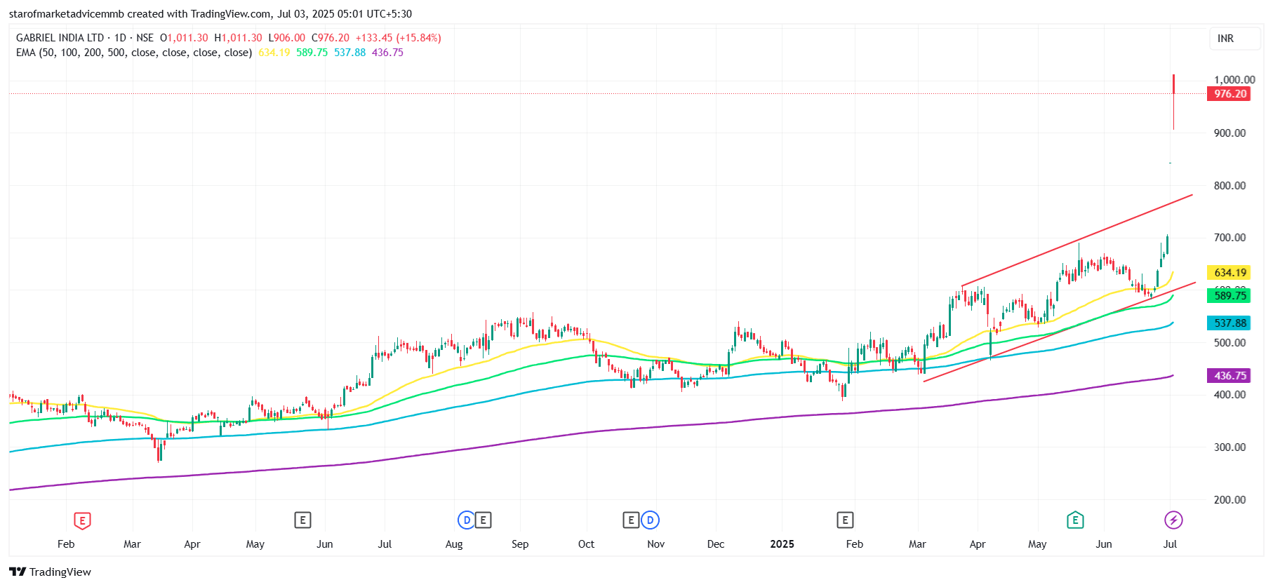
Task: Open the INR currency selector
Action: tap(1234, 39)
